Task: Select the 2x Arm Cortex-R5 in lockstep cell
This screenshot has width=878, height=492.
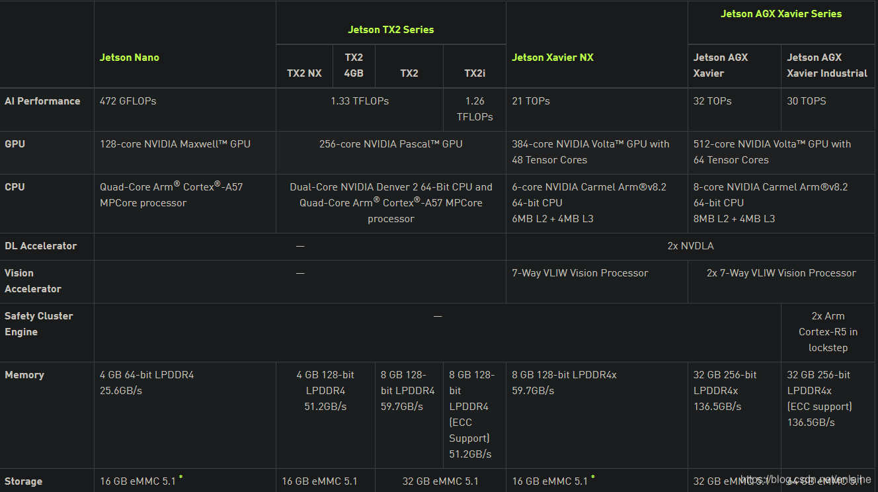Action: 828,332
